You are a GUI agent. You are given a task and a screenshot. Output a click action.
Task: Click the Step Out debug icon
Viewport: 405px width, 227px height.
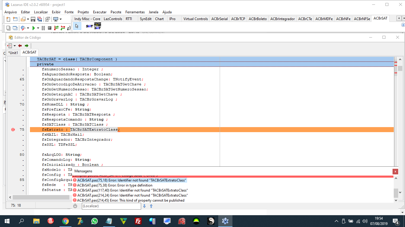click(x=69, y=28)
